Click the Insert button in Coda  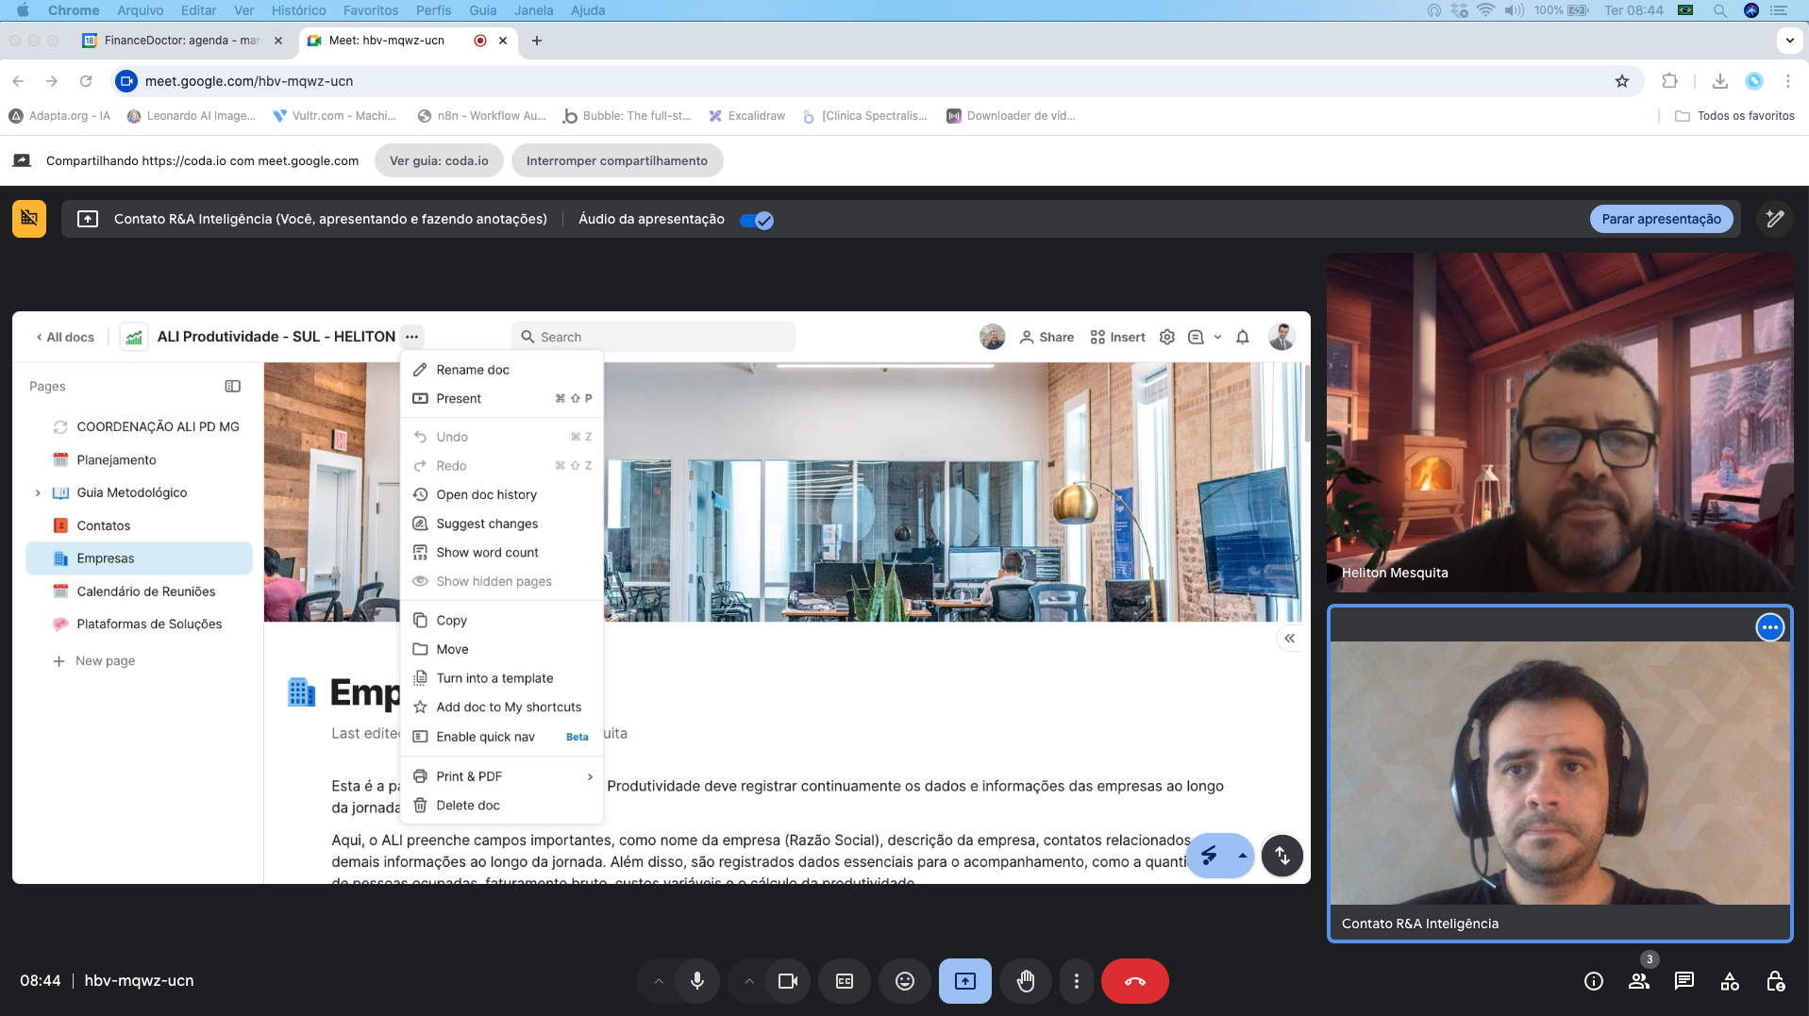[x=1117, y=337]
